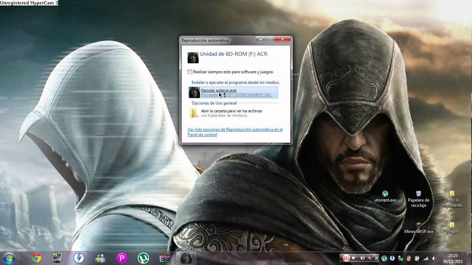Open Windows Live Messenger taskbar icon
472x265 pixels.
(x=100, y=258)
